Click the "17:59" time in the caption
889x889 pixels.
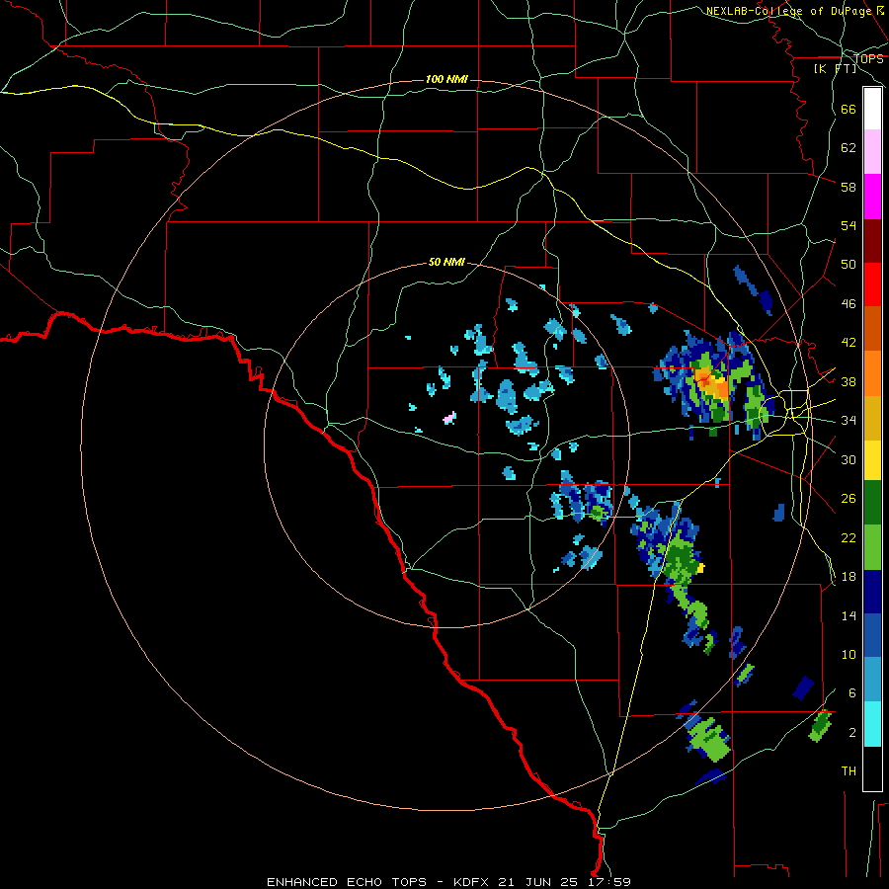point(607,882)
